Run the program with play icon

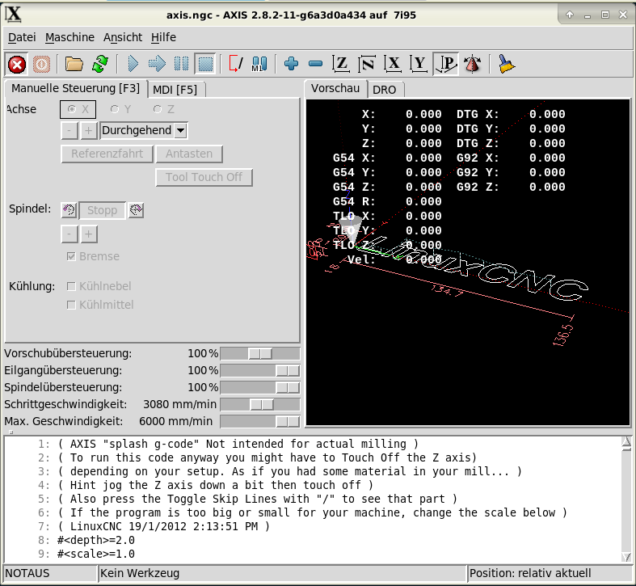[x=133, y=64]
